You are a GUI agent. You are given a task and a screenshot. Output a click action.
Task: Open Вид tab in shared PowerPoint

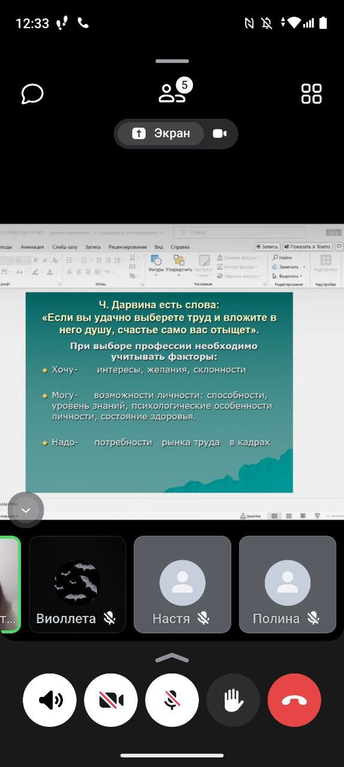point(159,246)
